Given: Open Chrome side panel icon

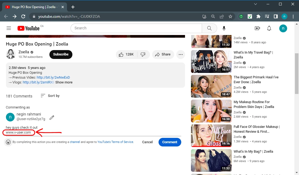Looking at the screenshot, I should [276, 16].
